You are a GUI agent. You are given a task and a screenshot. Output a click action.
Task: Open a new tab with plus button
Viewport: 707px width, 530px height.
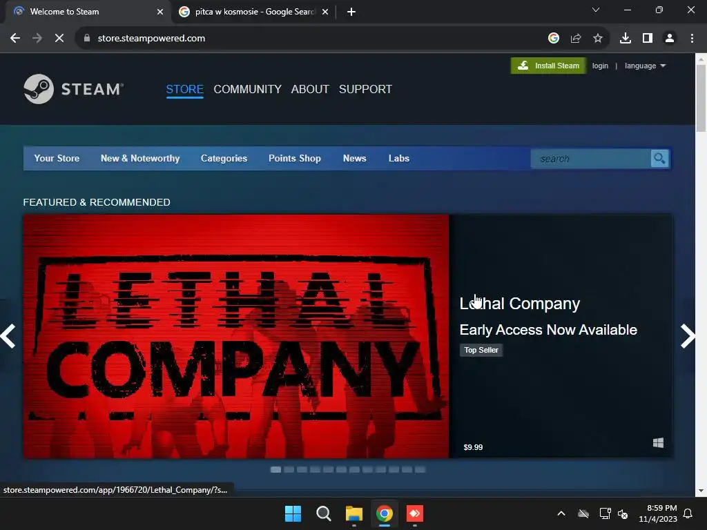[351, 12]
